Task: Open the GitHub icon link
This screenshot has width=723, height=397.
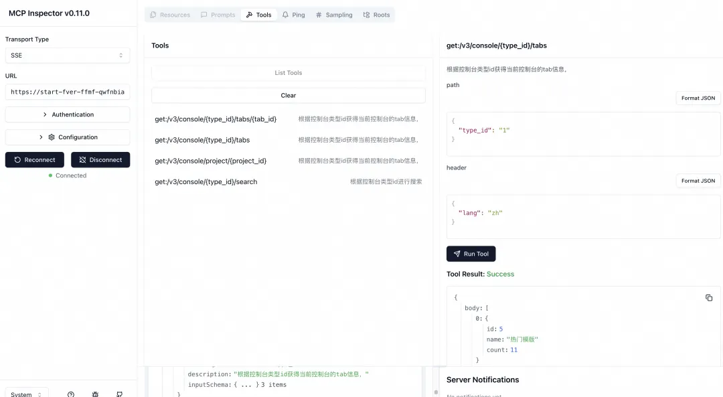Action: coord(119,394)
